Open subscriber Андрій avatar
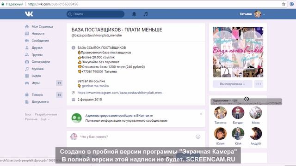Screen dimensions: 296x166 256,134
